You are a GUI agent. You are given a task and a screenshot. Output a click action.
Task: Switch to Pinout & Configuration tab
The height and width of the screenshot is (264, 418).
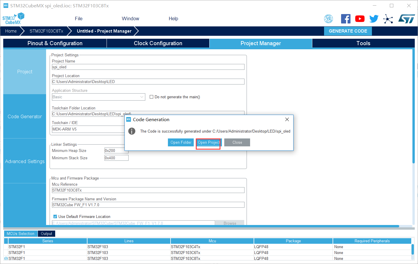coord(55,43)
